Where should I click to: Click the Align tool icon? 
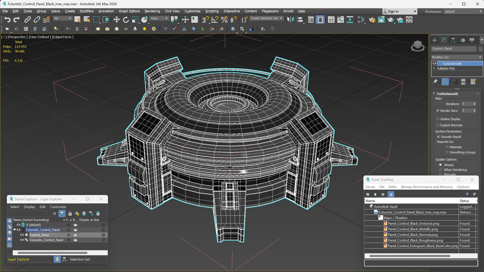point(300,19)
